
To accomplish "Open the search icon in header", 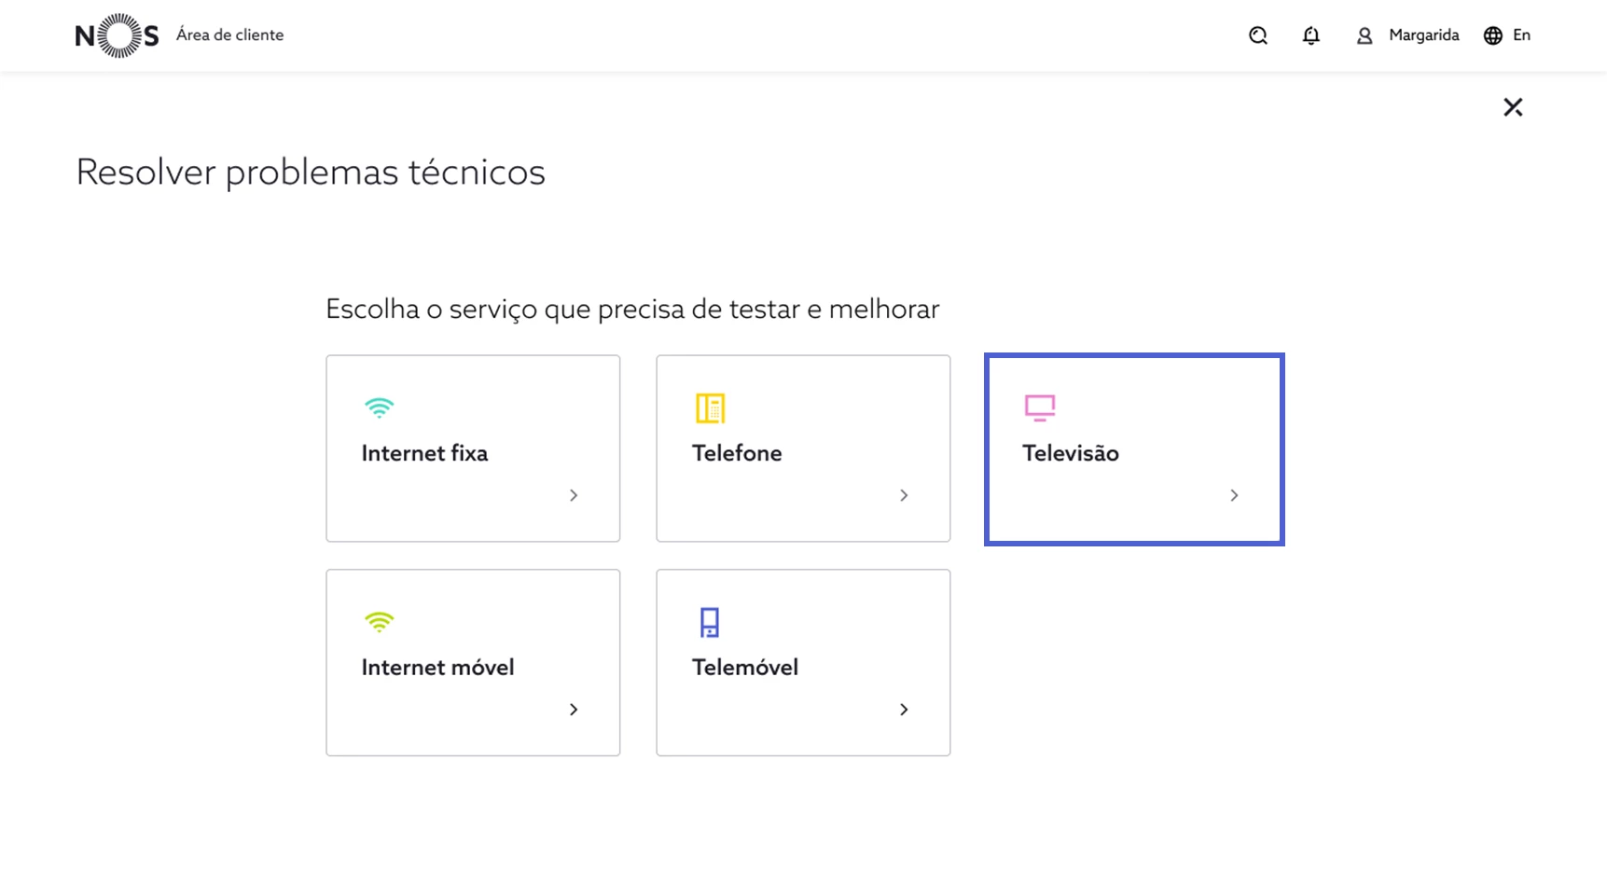I will (x=1258, y=35).
